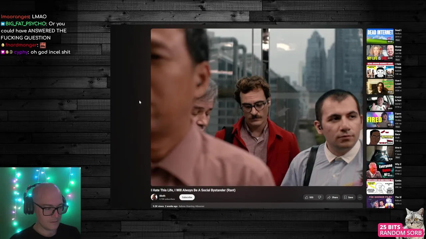Viewport: 426px width, 239px height.
Task: Open the FIRED suggested video
Action: coord(380,120)
